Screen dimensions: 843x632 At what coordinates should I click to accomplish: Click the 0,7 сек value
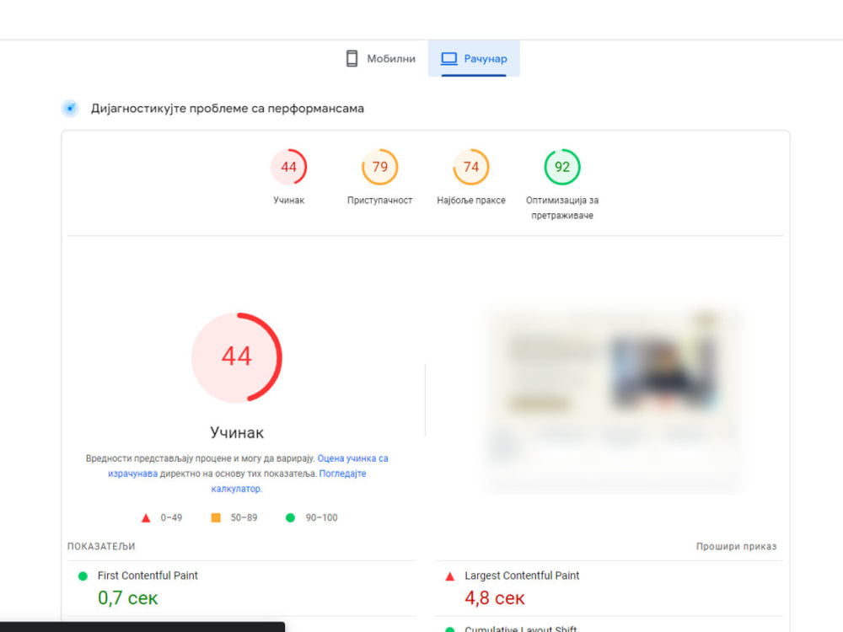pos(128,597)
